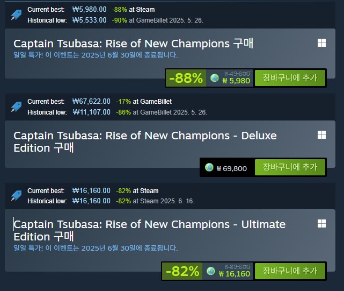This screenshot has width=344, height=291.
Task: Click price tag icon above standard edition
Action: (x=16, y=15)
